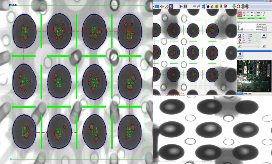Click the Presets button
Screen dimensions: 272x164
click(x=259, y=27)
